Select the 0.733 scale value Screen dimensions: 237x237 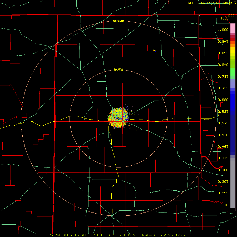[x=223, y=88]
